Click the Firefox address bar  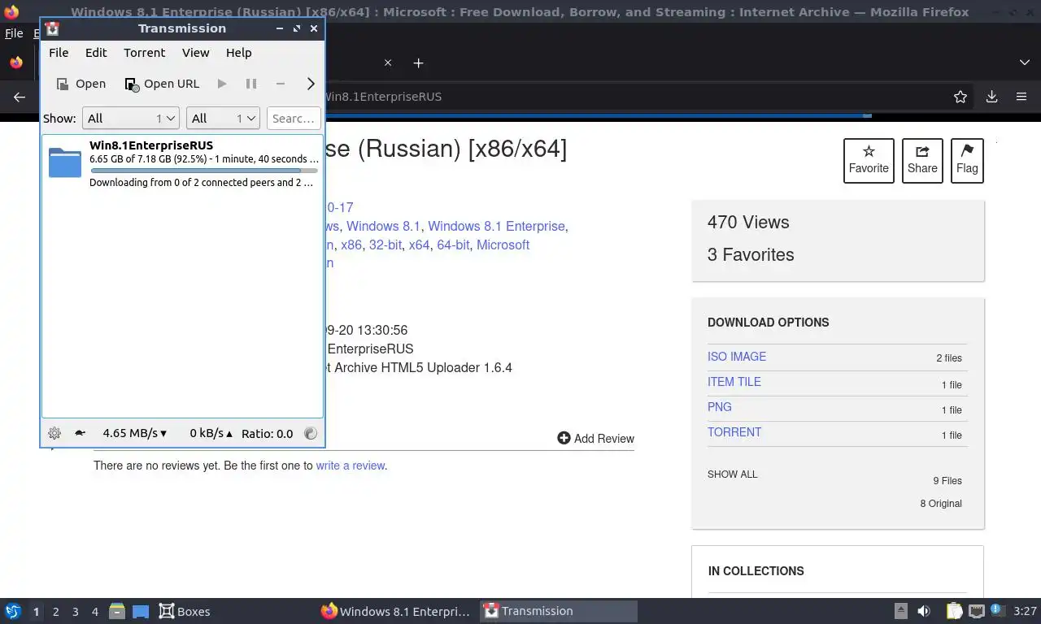[x=634, y=97]
